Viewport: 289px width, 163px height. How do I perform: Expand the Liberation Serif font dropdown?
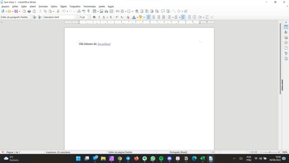click(x=76, y=17)
